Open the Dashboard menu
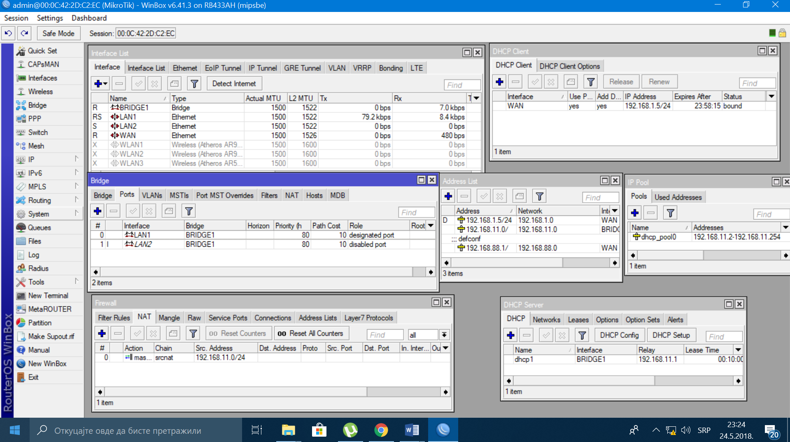The image size is (790, 442). 89,18
